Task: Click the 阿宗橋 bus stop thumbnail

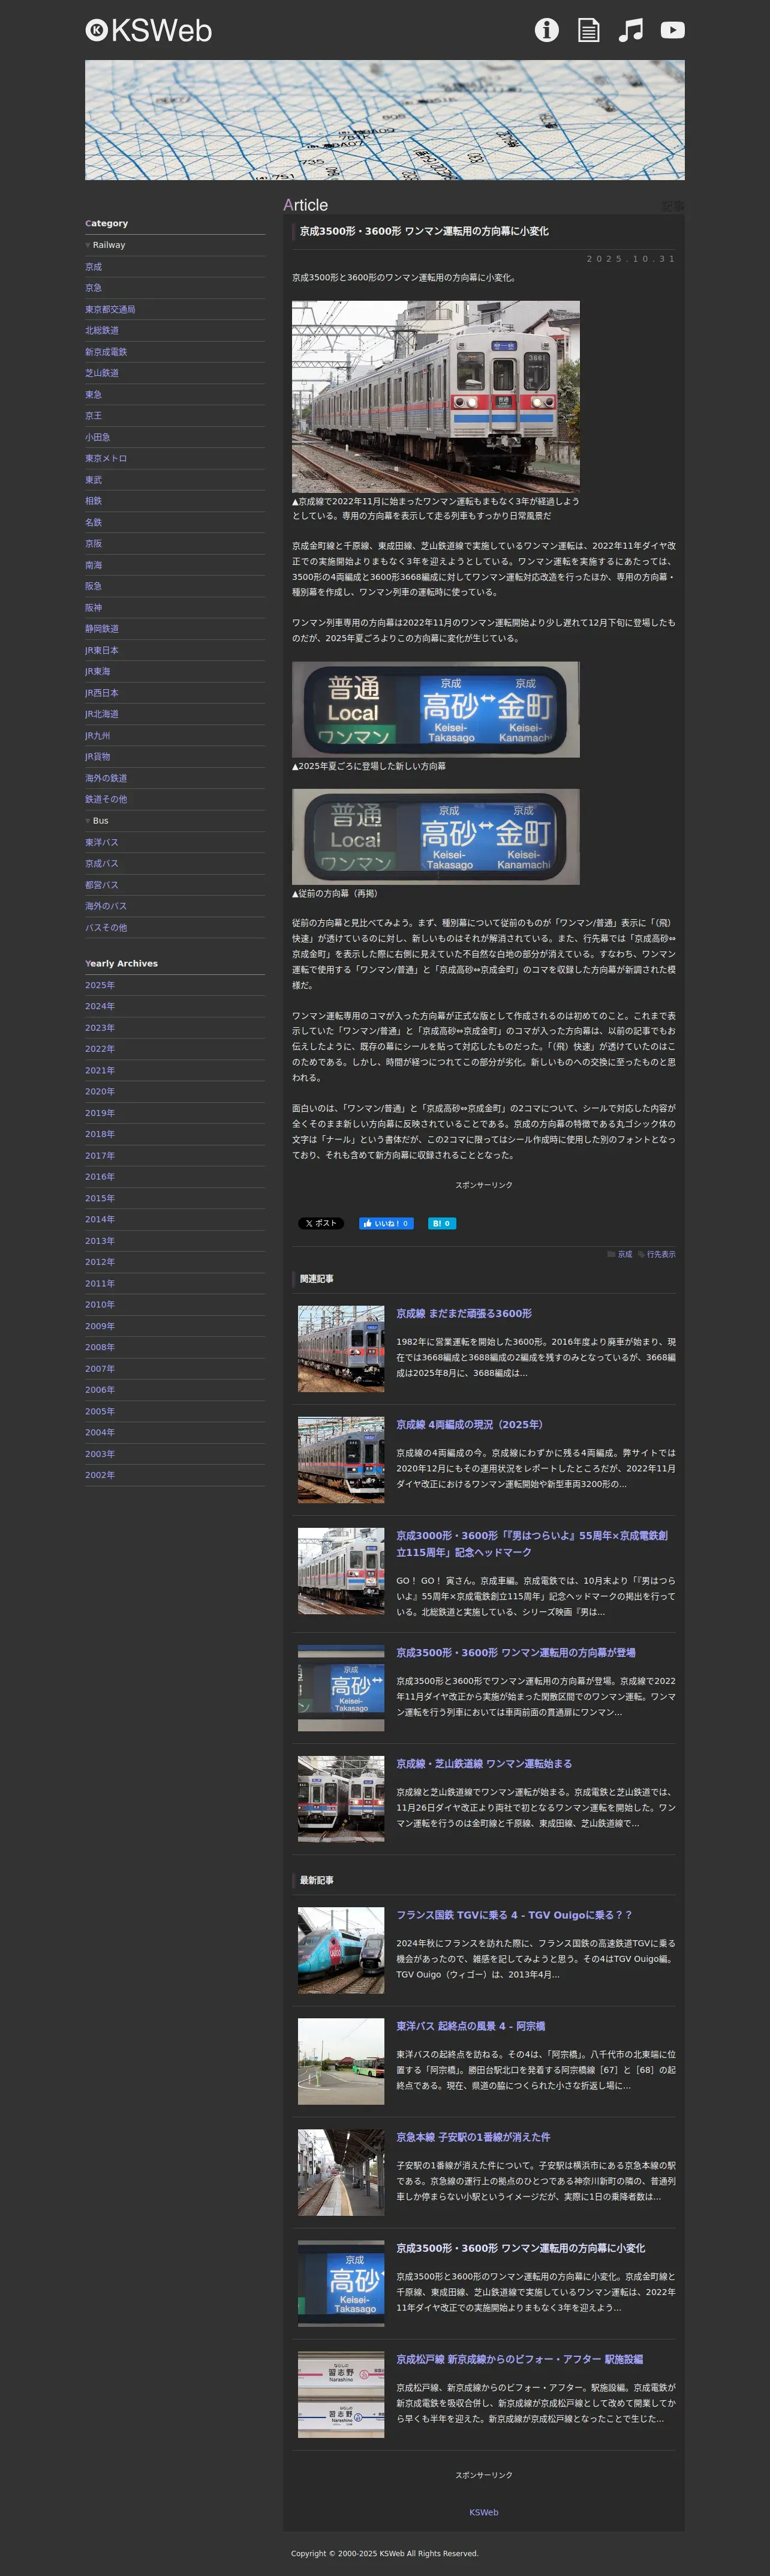Action: click(x=341, y=2061)
